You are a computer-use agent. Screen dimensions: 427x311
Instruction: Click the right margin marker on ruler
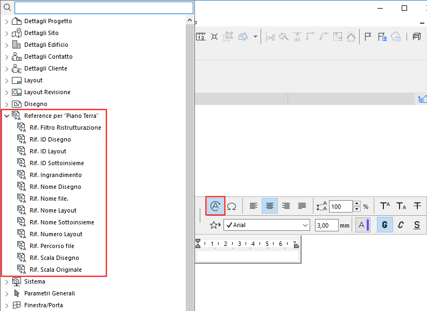pos(296,245)
